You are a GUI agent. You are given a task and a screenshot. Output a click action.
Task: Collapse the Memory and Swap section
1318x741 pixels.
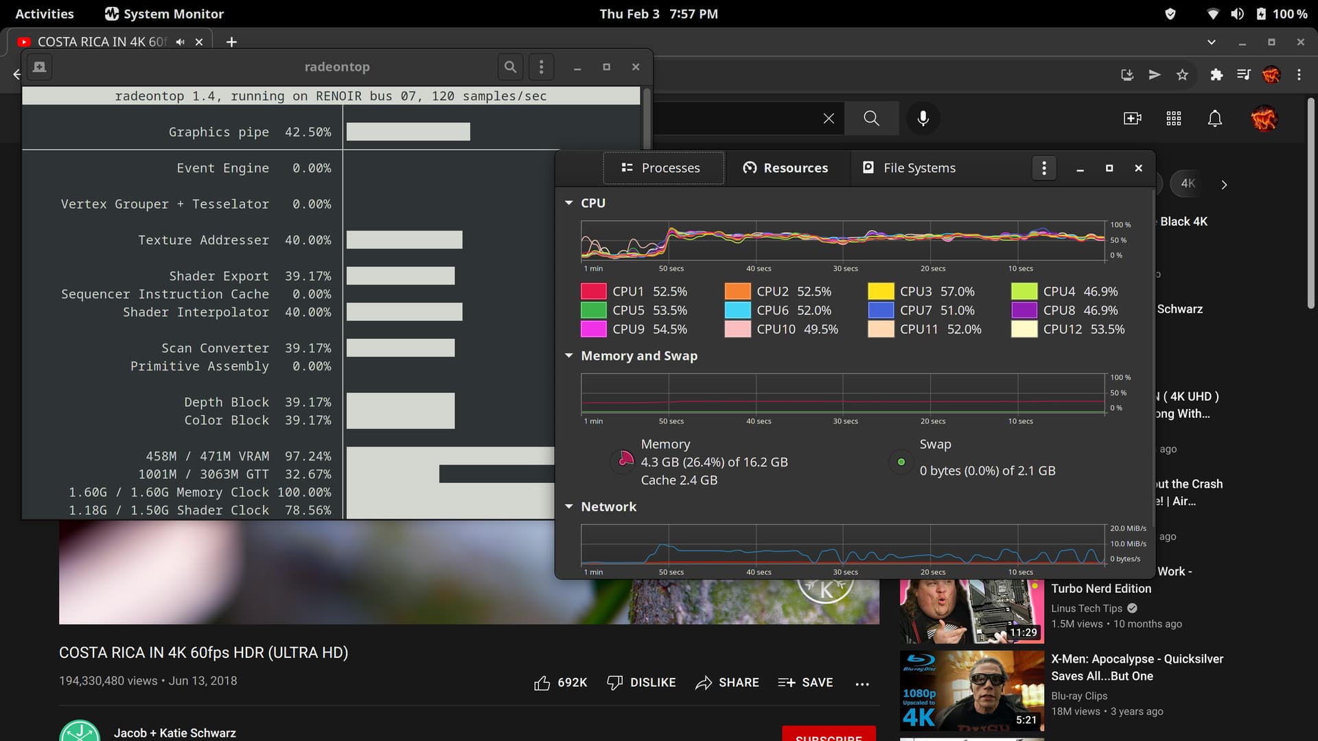pos(568,355)
